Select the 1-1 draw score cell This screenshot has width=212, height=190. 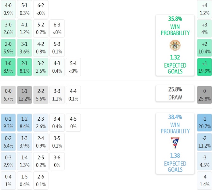pos(25,95)
